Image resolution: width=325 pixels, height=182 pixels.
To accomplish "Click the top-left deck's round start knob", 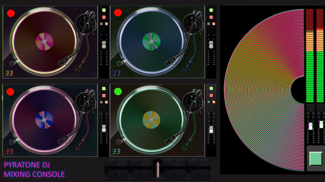I will (12, 63).
